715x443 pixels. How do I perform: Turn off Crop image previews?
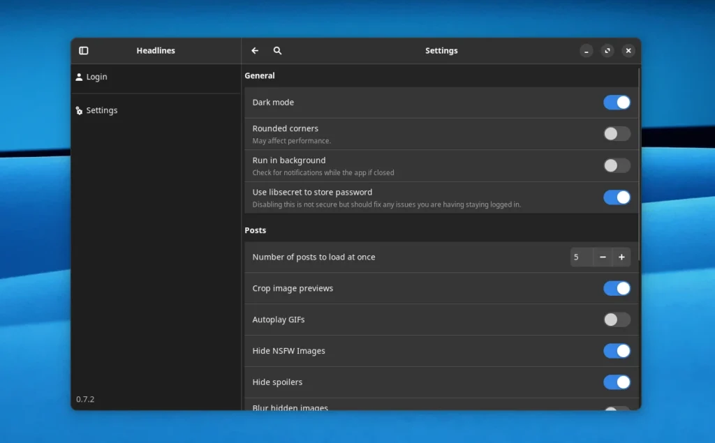(x=617, y=288)
